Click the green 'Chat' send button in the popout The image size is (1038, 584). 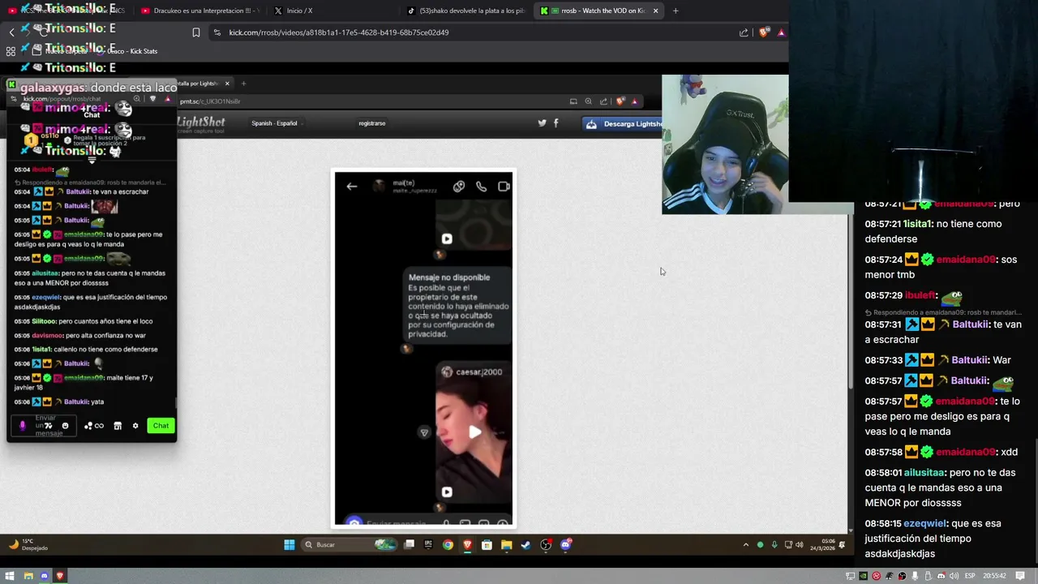(161, 426)
